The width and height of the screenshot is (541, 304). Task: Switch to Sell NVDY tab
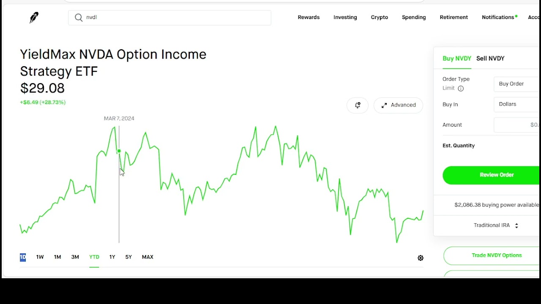490,59
